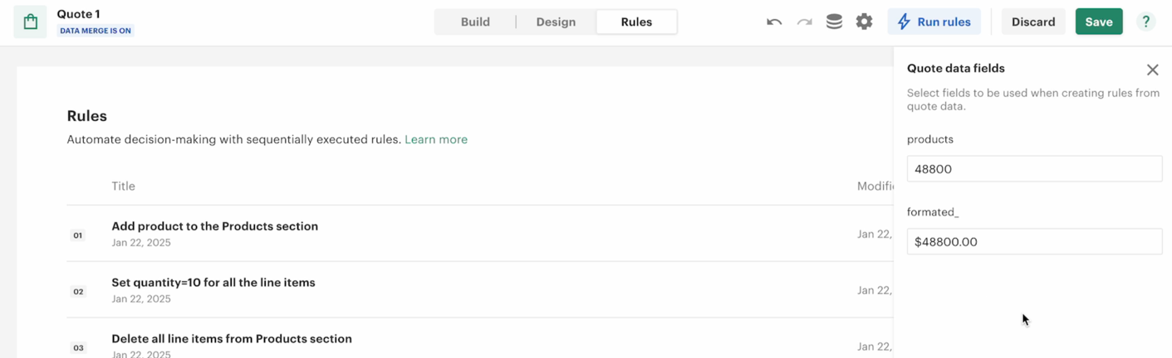Close the Quote data fields panel
The width and height of the screenshot is (1172, 358).
(x=1152, y=70)
